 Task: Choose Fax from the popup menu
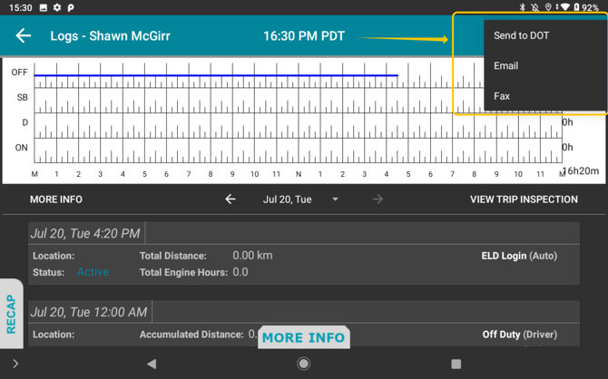501,96
